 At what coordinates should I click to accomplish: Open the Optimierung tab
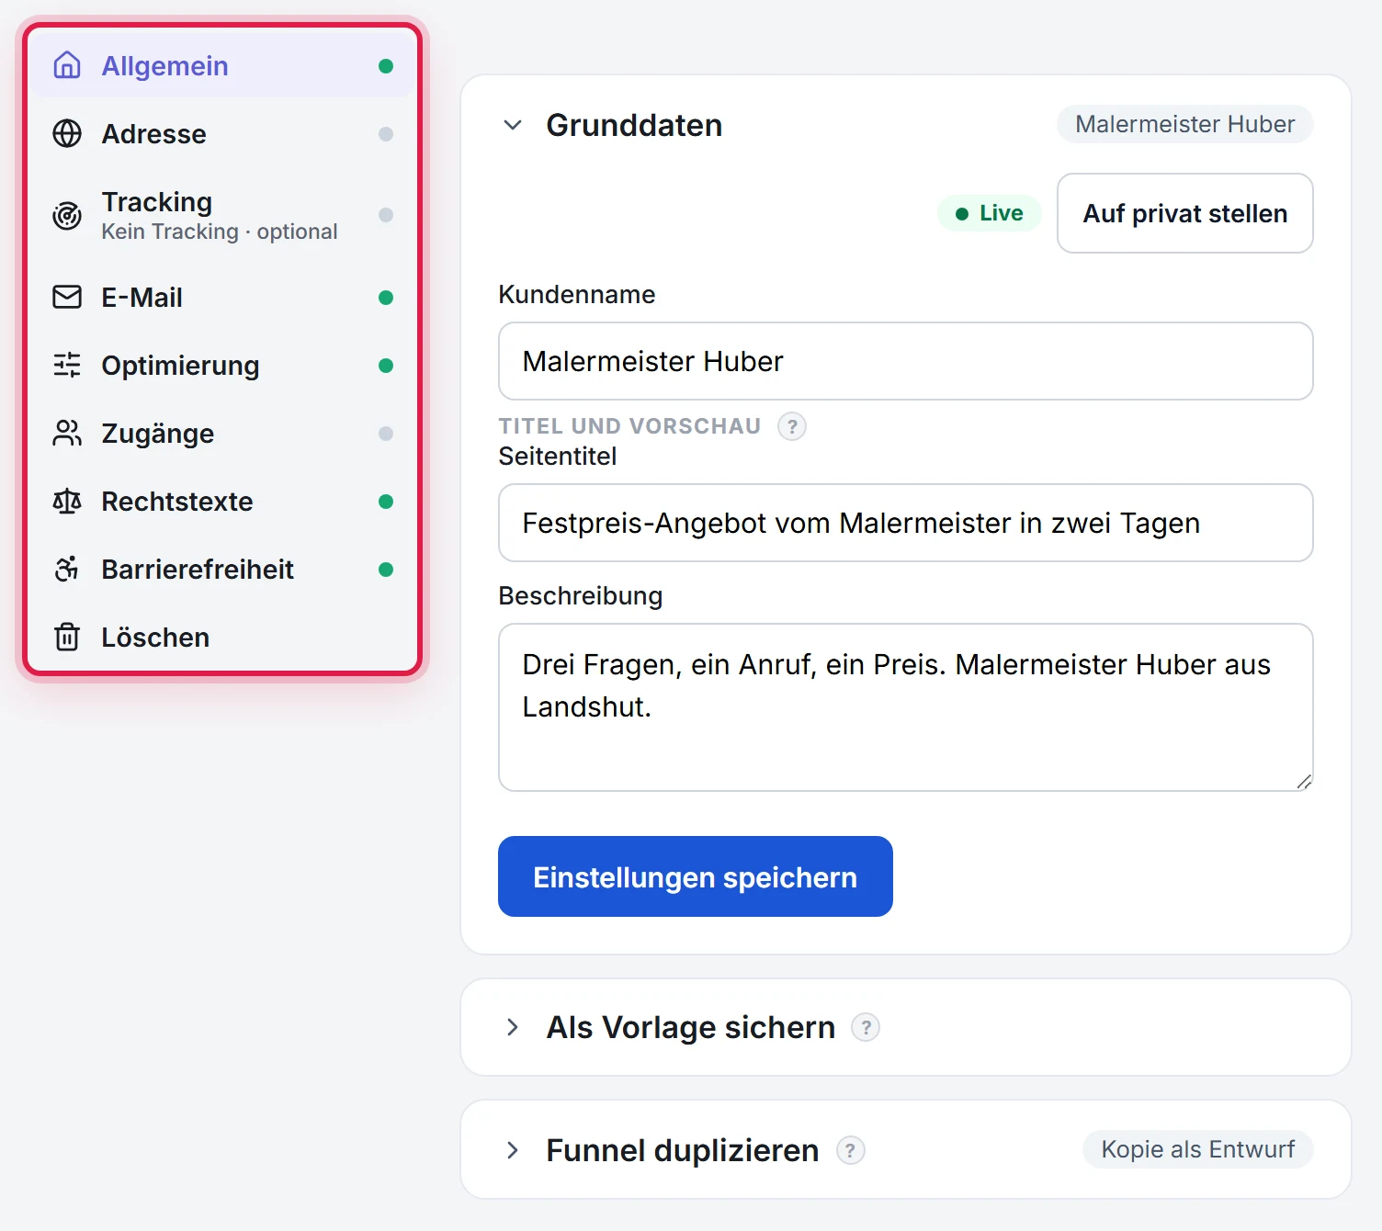[x=223, y=365]
